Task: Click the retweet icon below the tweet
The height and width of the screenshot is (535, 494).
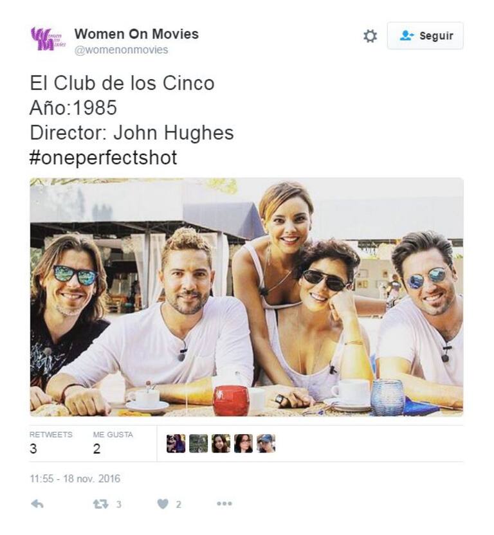Action: [x=101, y=504]
